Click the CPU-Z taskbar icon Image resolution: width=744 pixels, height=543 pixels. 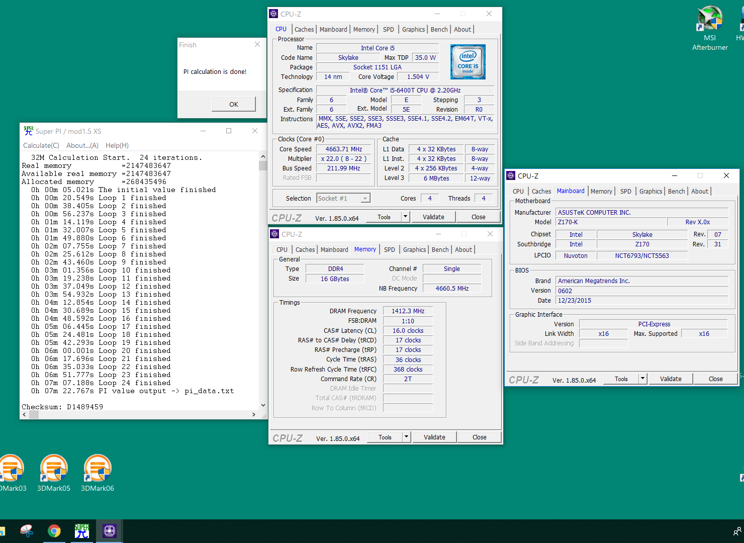tap(109, 531)
